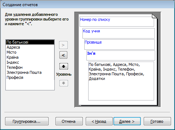175x130 pixels.
Task: Select "Місто" in the field list
Action: pos(30,52)
